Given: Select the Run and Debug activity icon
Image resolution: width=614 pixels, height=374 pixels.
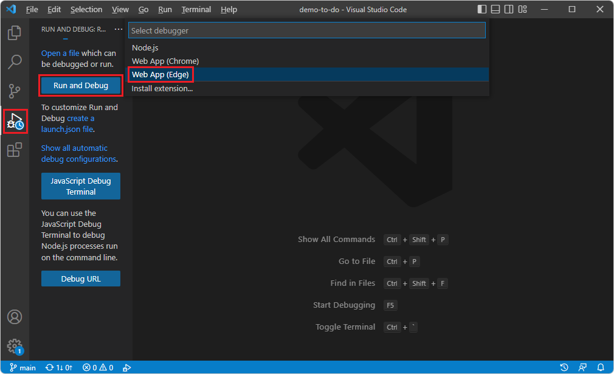Looking at the screenshot, I should (14, 121).
